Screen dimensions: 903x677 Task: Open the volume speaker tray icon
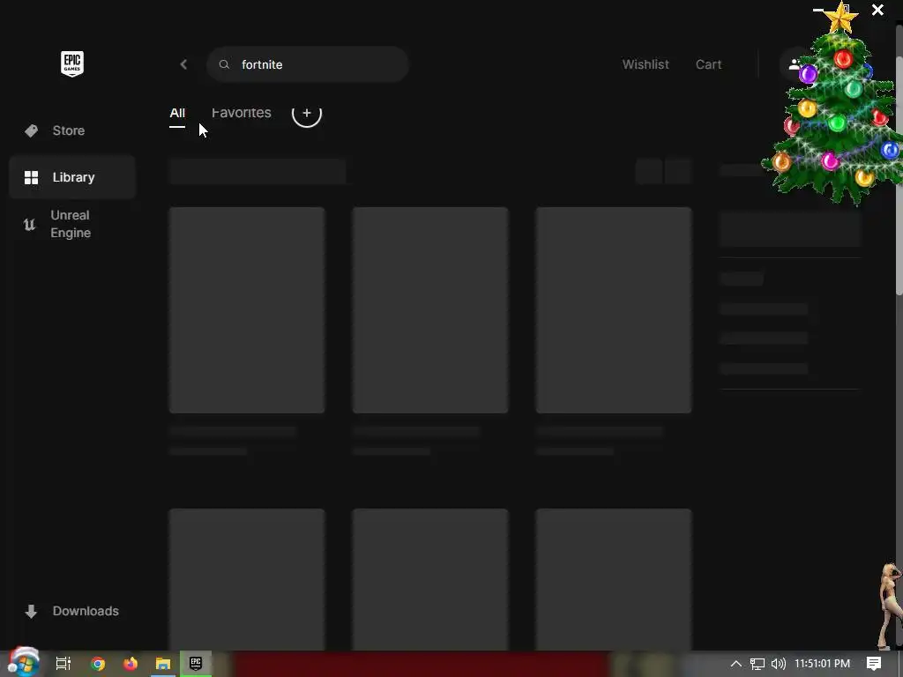point(778,664)
